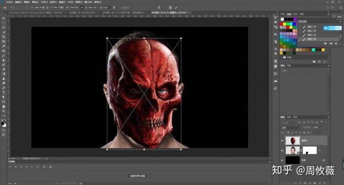Select the Crop tool
Image resolution: width=344 pixels, height=185 pixels.
click(3, 37)
